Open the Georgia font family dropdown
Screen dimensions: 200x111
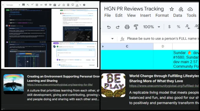click(13, 5)
